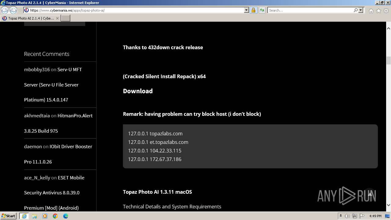This screenshot has width=391, height=220.
Task: Go back with the browser Back arrow
Action: tap(5, 10)
